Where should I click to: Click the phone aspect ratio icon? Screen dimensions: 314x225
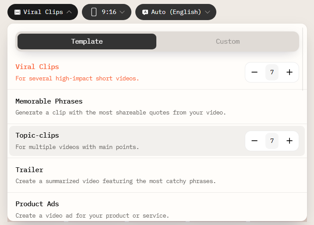coord(94,12)
